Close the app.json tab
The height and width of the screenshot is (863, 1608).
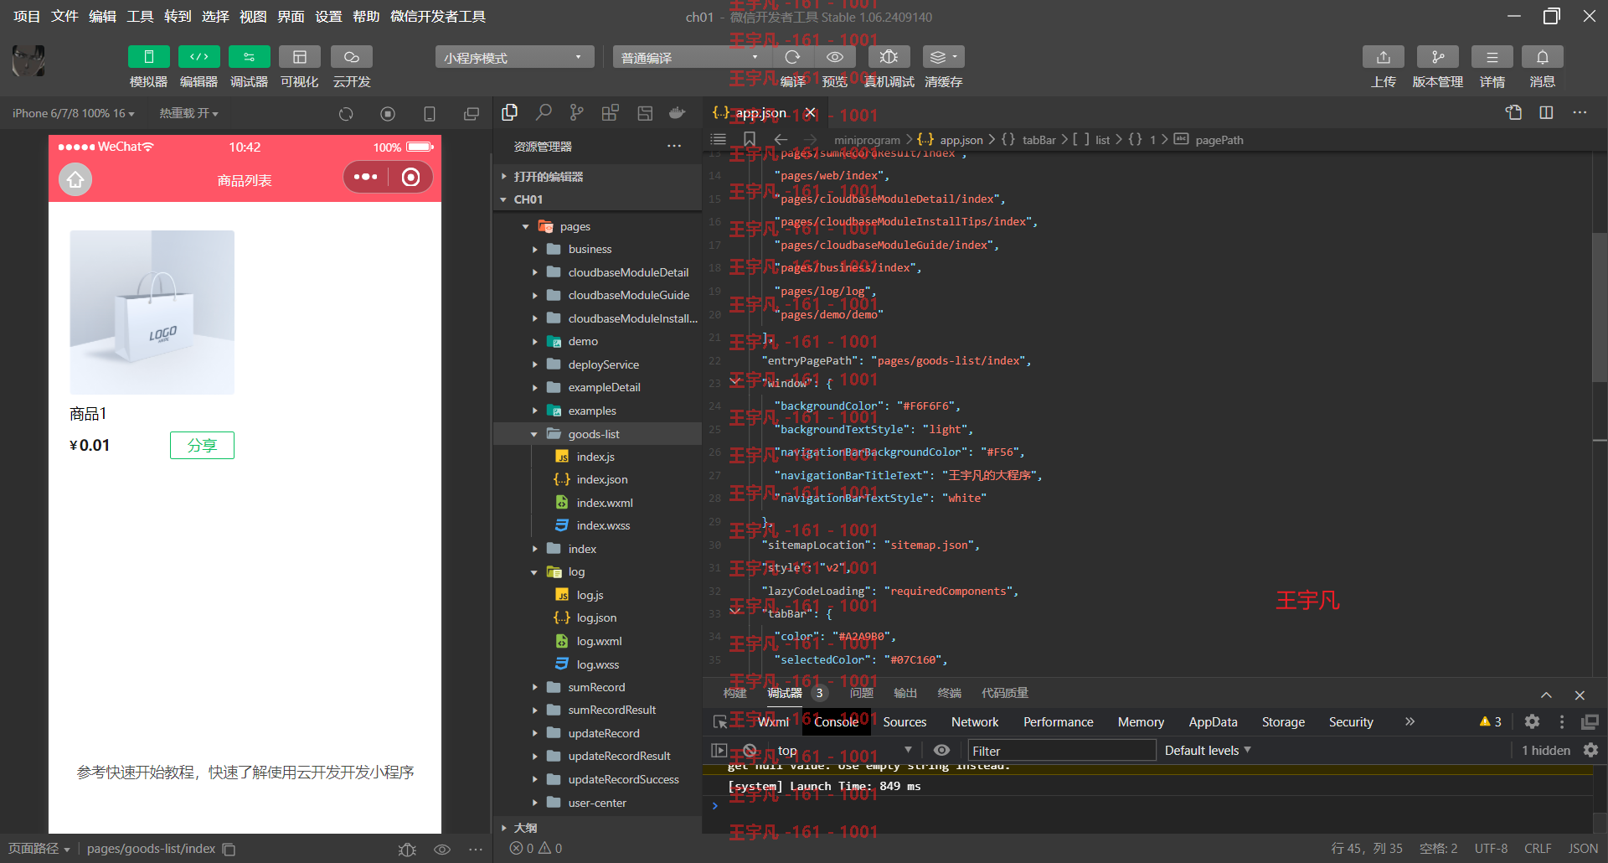pos(810,112)
